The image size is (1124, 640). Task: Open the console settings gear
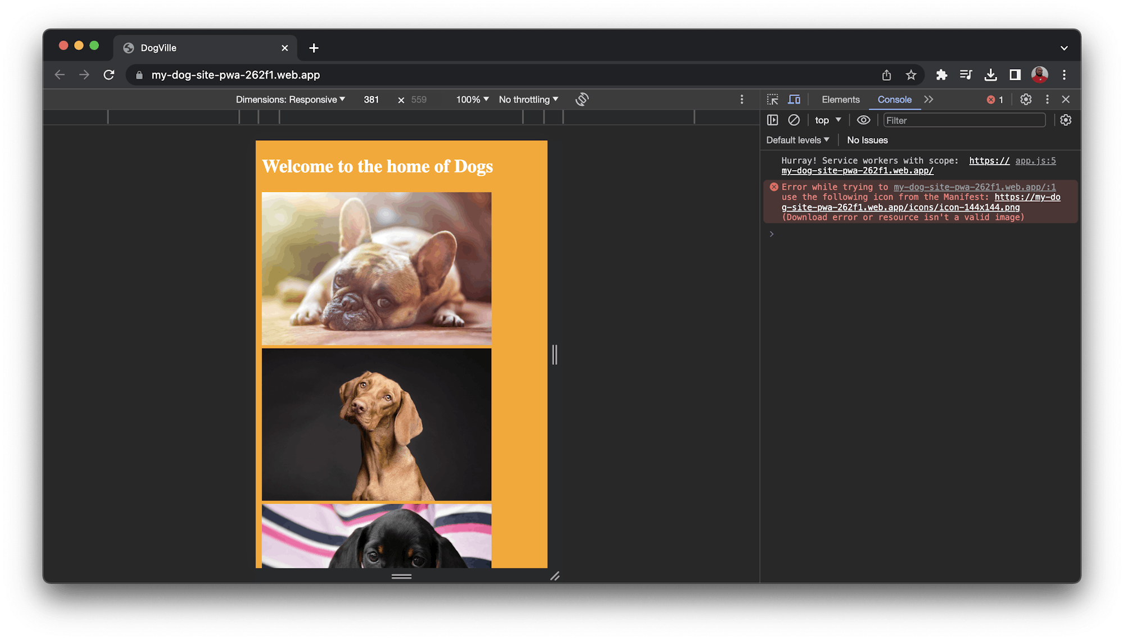point(1066,120)
